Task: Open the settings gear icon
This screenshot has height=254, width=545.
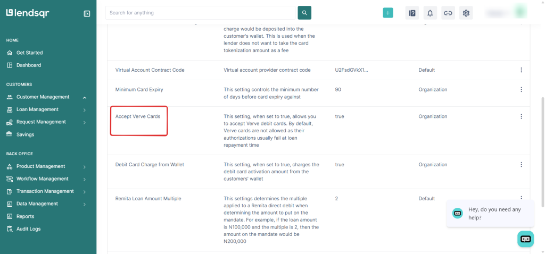Action: [466, 13]
